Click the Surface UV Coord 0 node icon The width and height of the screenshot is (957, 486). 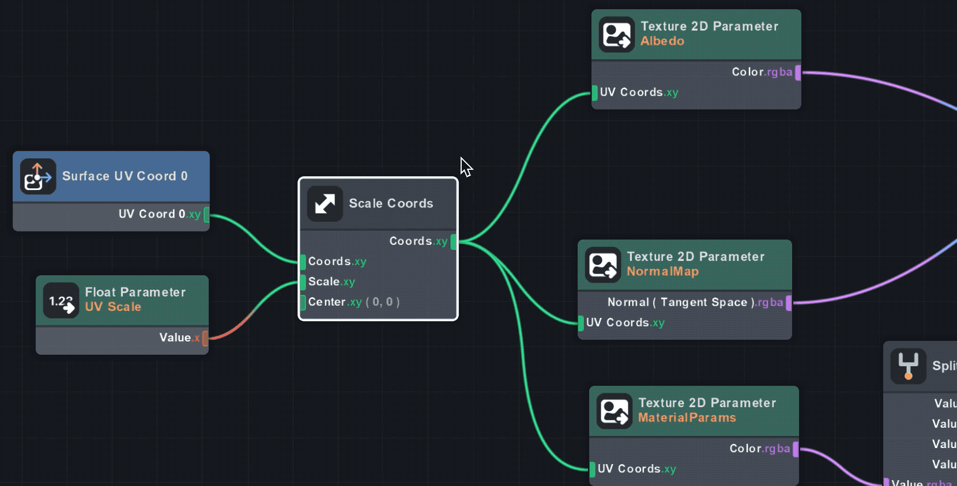38,176
